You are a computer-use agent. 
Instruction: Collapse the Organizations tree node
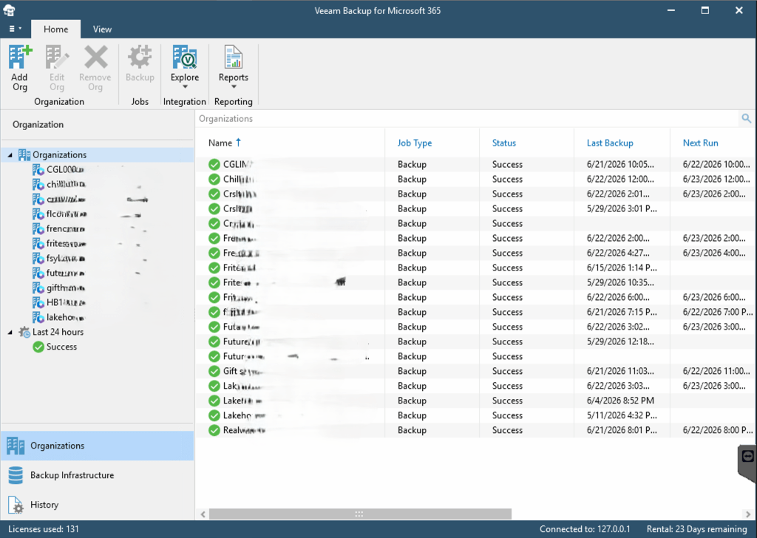10,155
